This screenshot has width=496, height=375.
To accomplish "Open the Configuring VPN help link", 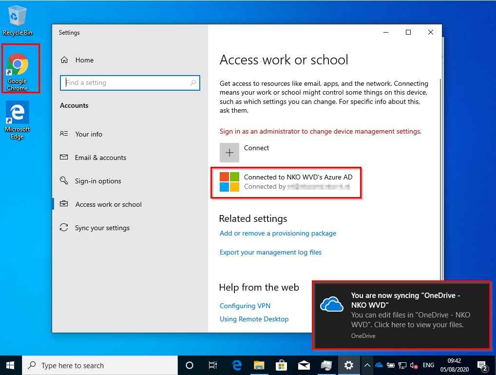I will [245, 306].
